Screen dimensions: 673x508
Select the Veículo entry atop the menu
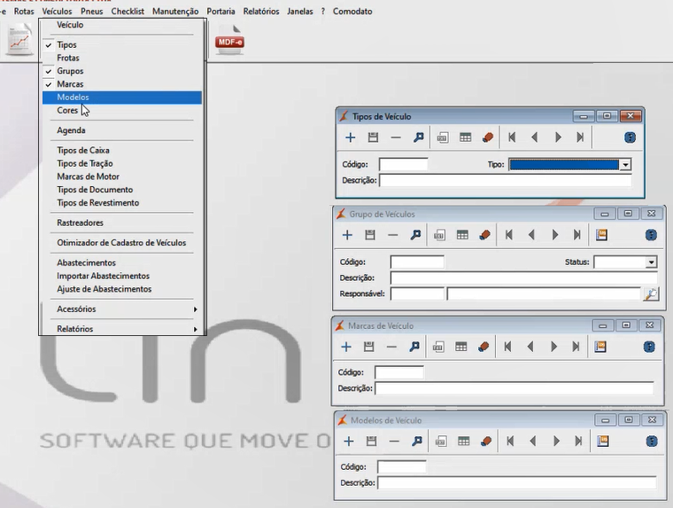point(122,25)
